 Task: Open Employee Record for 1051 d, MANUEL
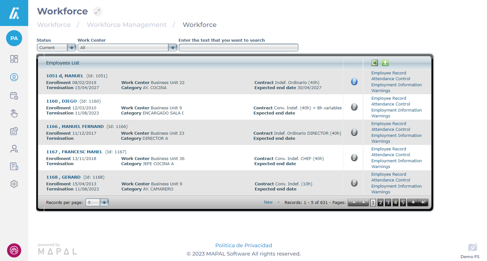pos(389,73)
